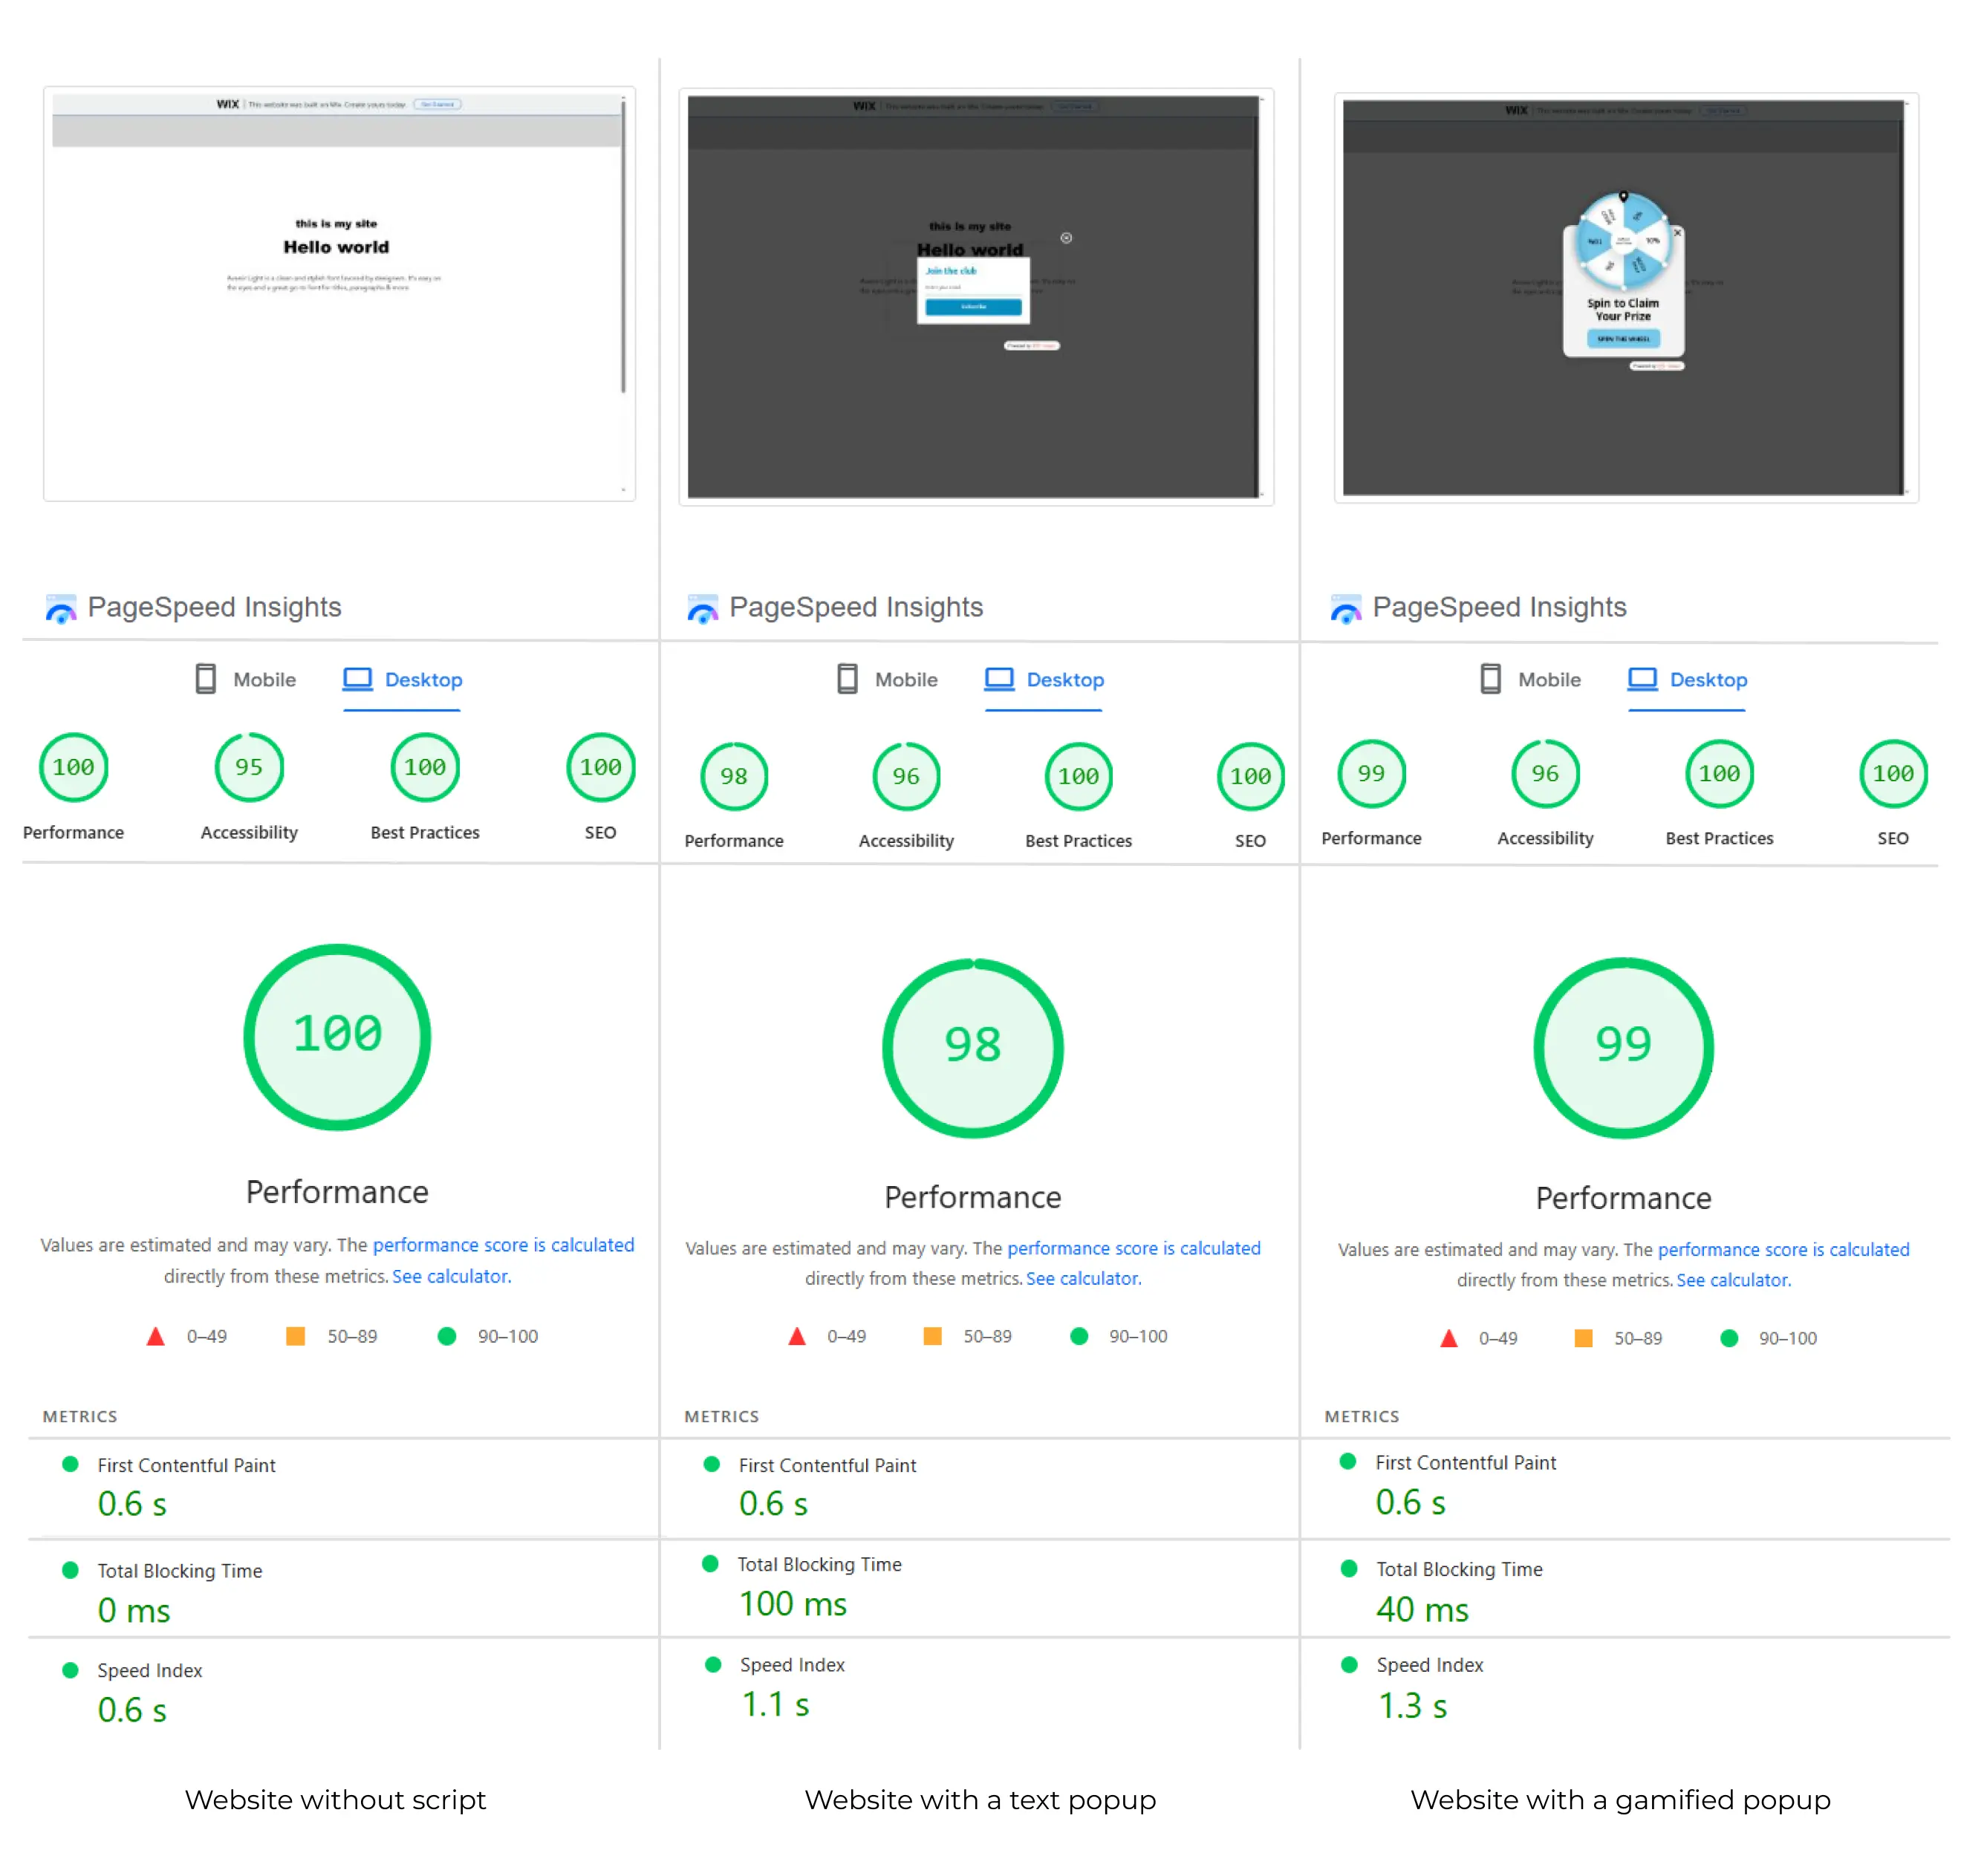The image size is (1961, 1876).
Task: Click the red triangle 0–49 legend in the left panel
Action: 186,1335
